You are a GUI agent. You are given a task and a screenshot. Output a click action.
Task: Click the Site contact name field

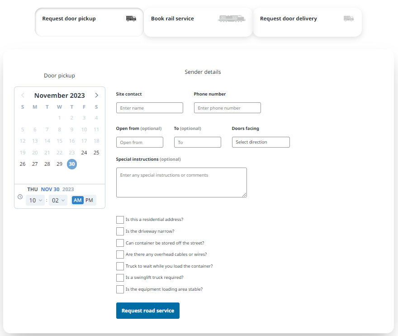[150, 108]
